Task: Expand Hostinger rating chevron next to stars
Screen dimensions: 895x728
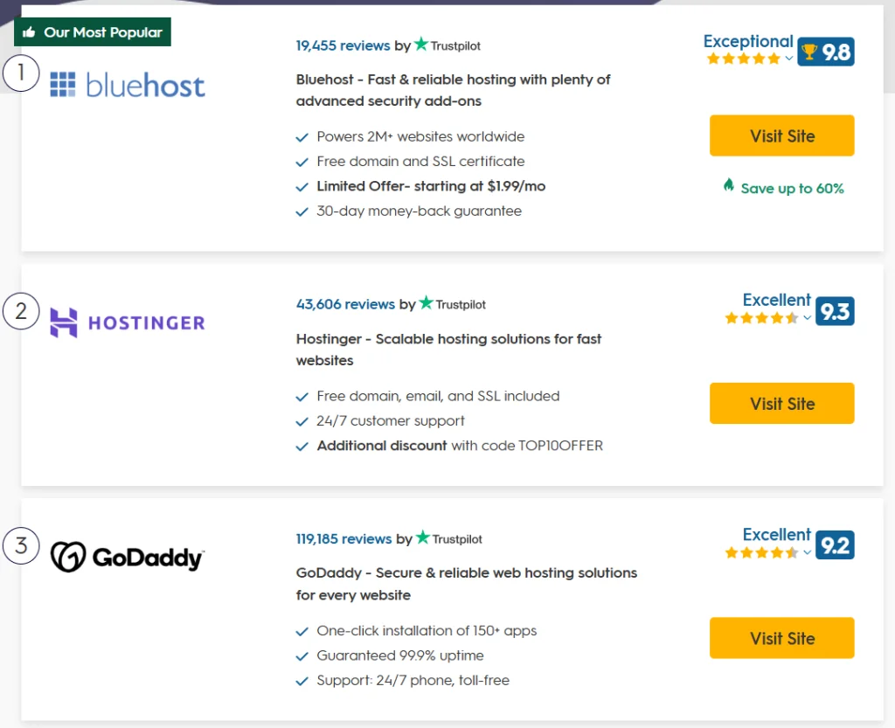Action: [x=807, y=318]
